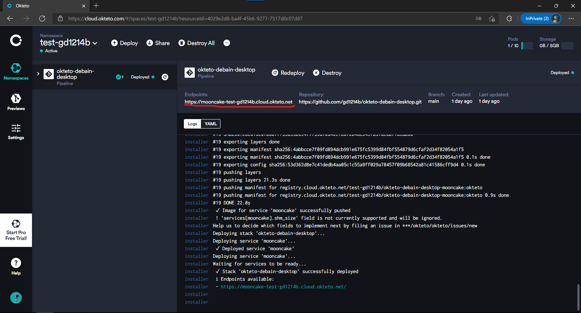Click Destroy All in the header

coord(197,43)
